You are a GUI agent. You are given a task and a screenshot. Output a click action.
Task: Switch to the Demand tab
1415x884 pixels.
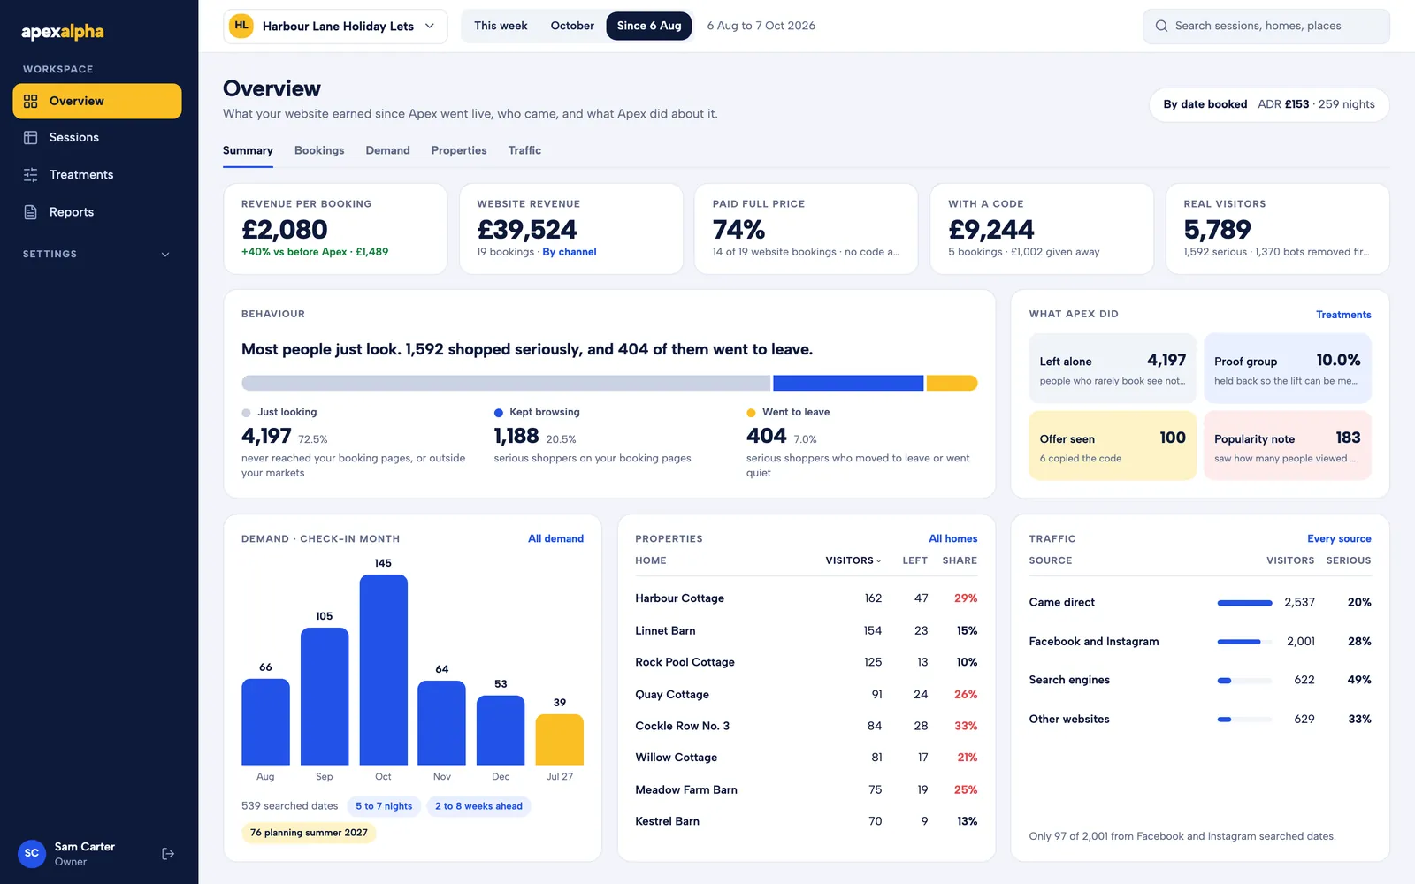pos(387,150)
